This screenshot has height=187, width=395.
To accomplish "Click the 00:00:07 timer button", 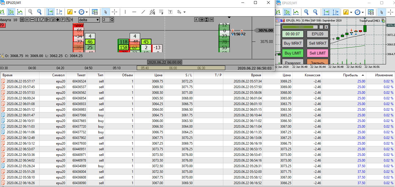I will [293, 34].
